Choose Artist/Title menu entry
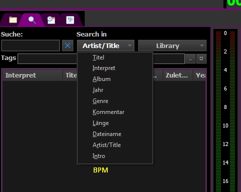 (115, 145)
